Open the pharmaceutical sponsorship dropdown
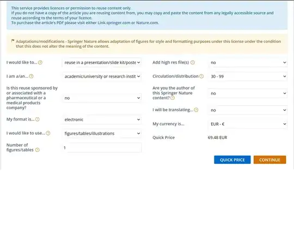Image resolution: width=294 pixels, height=229 pixels. point(102,98)
